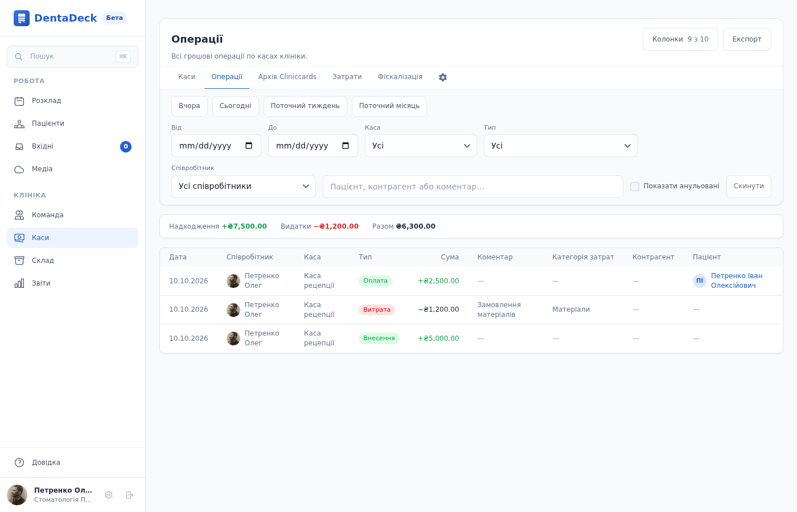Open calendar picker in the Від date field
Screen dimensions: 797x512
click(249, 146)
